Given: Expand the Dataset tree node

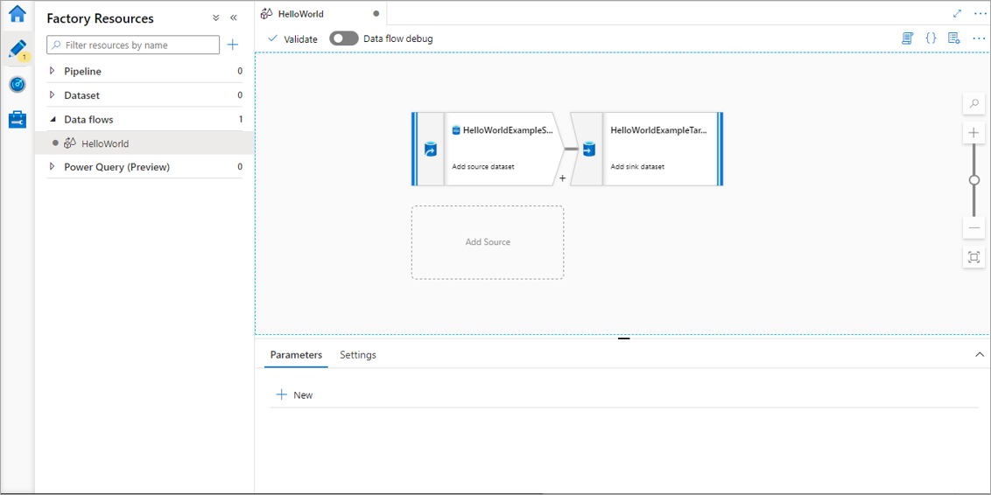Looking at the screenshot, I should [53, 95].
